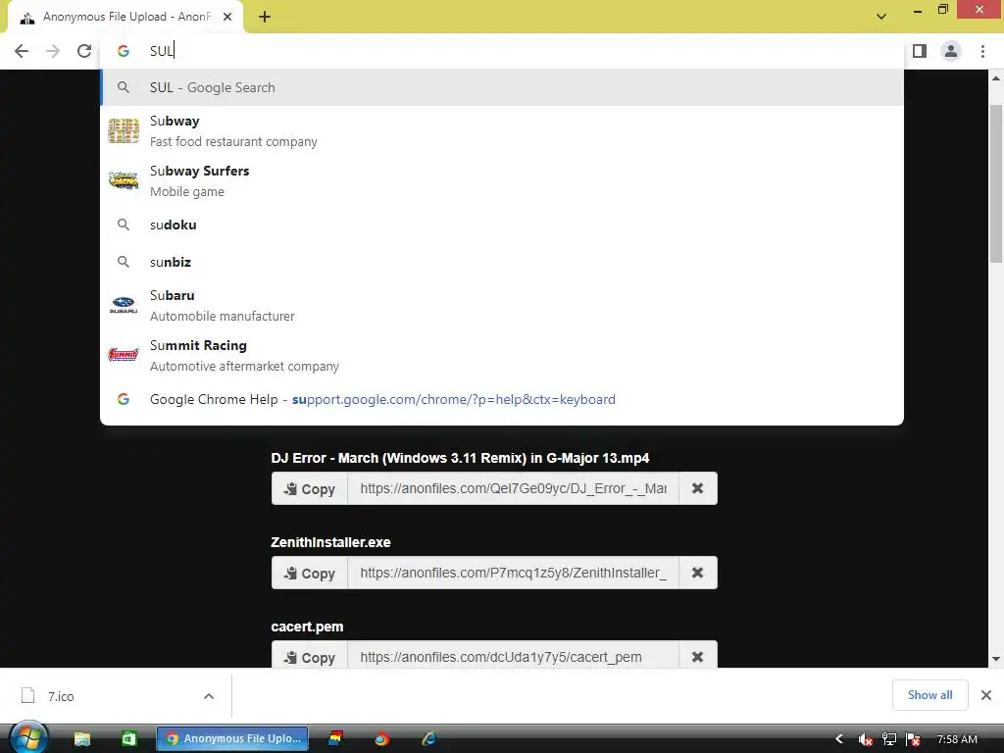Select the SUL - Google Search suggestion
The width and height of the screenshot is (1004, 753).
(x=502, y=87)
